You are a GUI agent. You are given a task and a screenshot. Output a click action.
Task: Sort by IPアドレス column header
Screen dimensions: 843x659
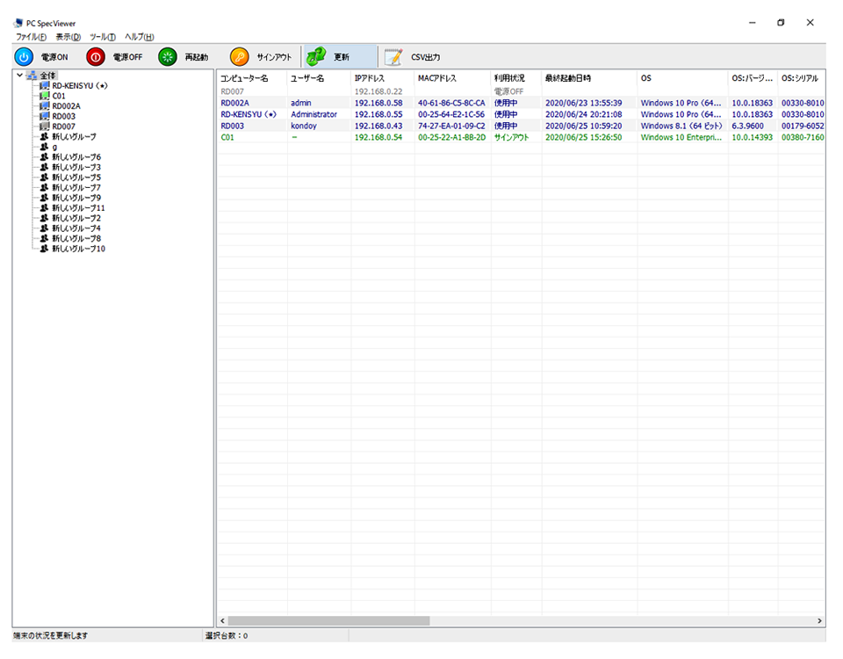coord(370,79)
